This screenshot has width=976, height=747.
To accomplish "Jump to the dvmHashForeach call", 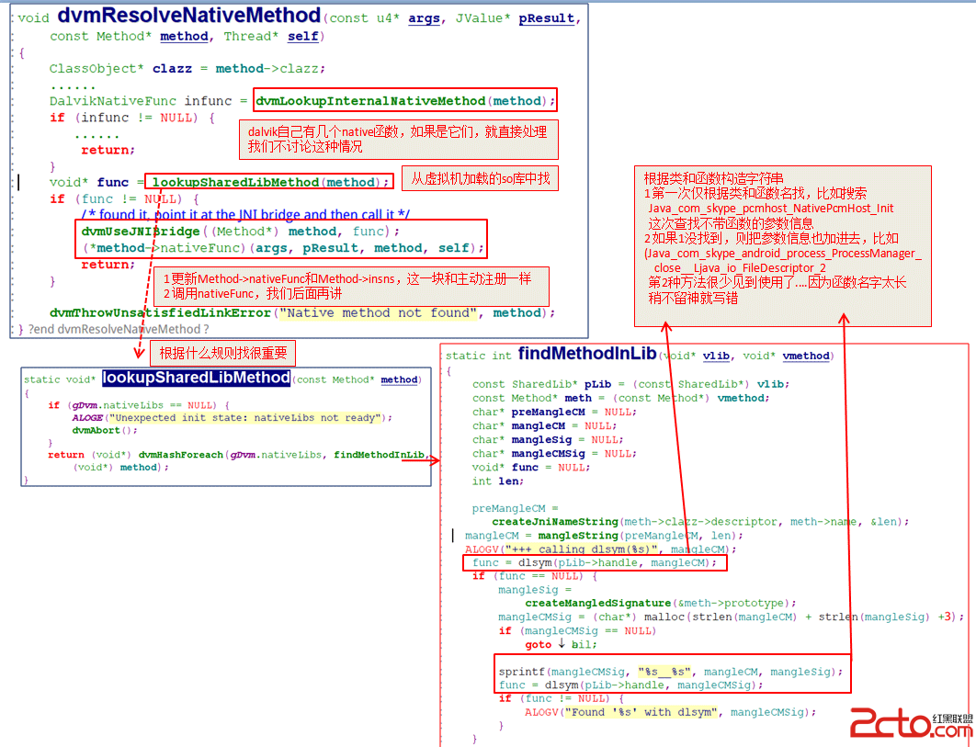I will 180,455.
